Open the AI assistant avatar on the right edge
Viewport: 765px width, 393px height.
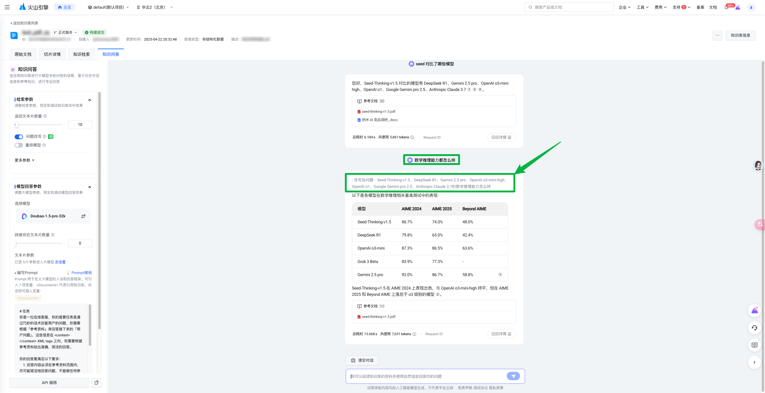758,165
